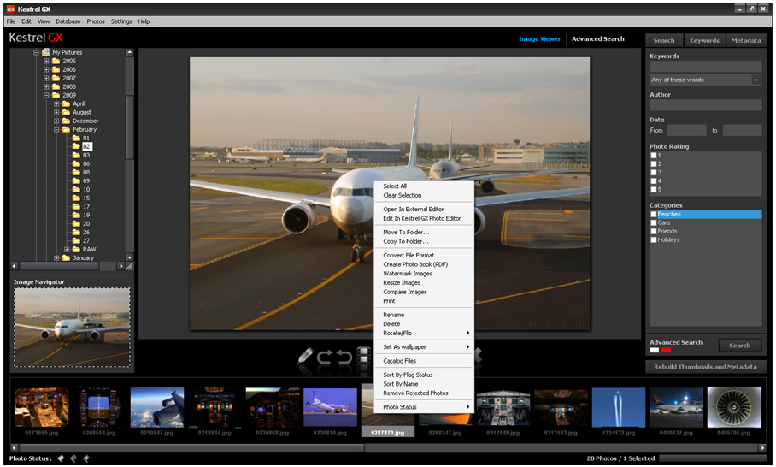Click the third Photo Status flag icon
The image size is (776, 467).
tap(85, 458)
